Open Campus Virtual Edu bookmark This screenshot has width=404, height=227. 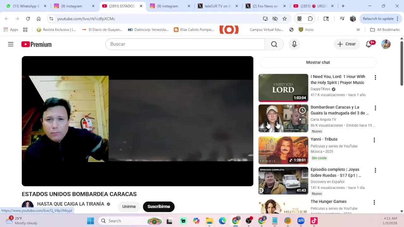(x=266, y=30)
